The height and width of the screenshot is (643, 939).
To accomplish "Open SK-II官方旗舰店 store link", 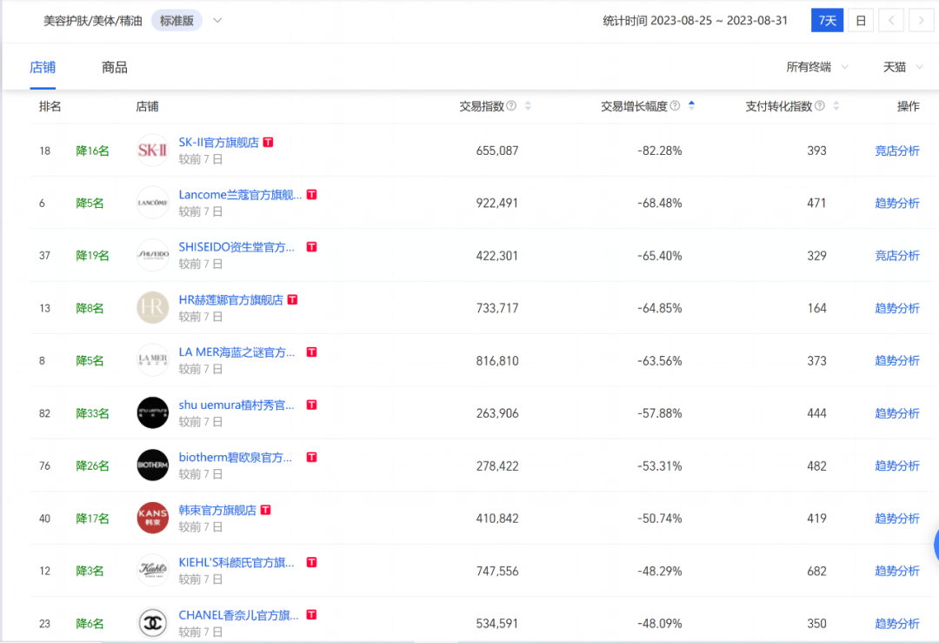I will (218, 142).
